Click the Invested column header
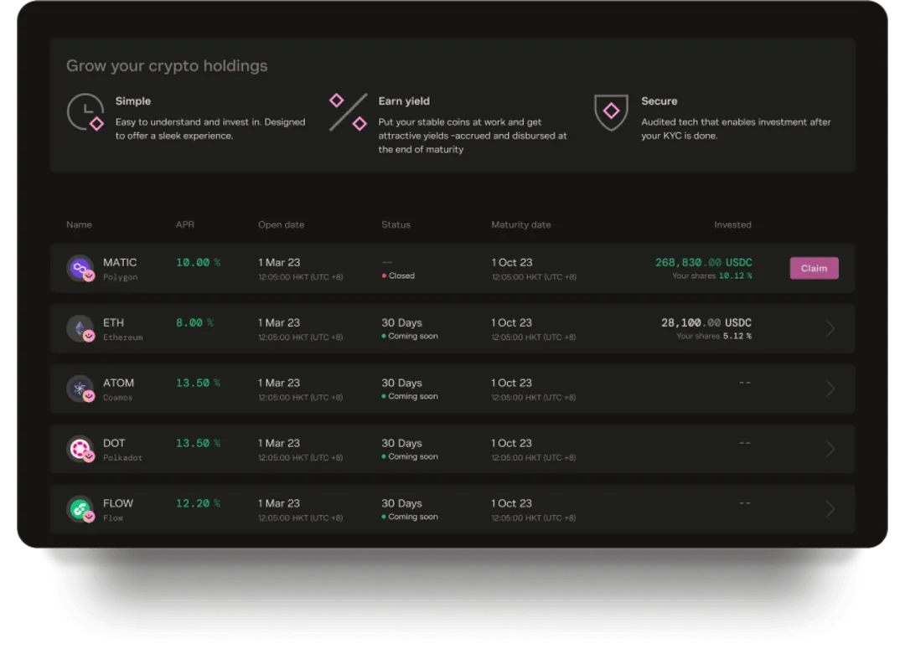905x649 pixels. [x=732, y=224]
